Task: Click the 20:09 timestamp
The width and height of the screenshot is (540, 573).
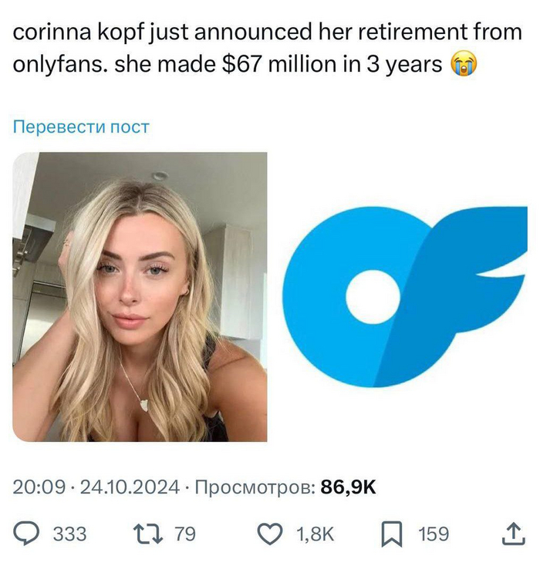Action: click(x=39, y=487)
